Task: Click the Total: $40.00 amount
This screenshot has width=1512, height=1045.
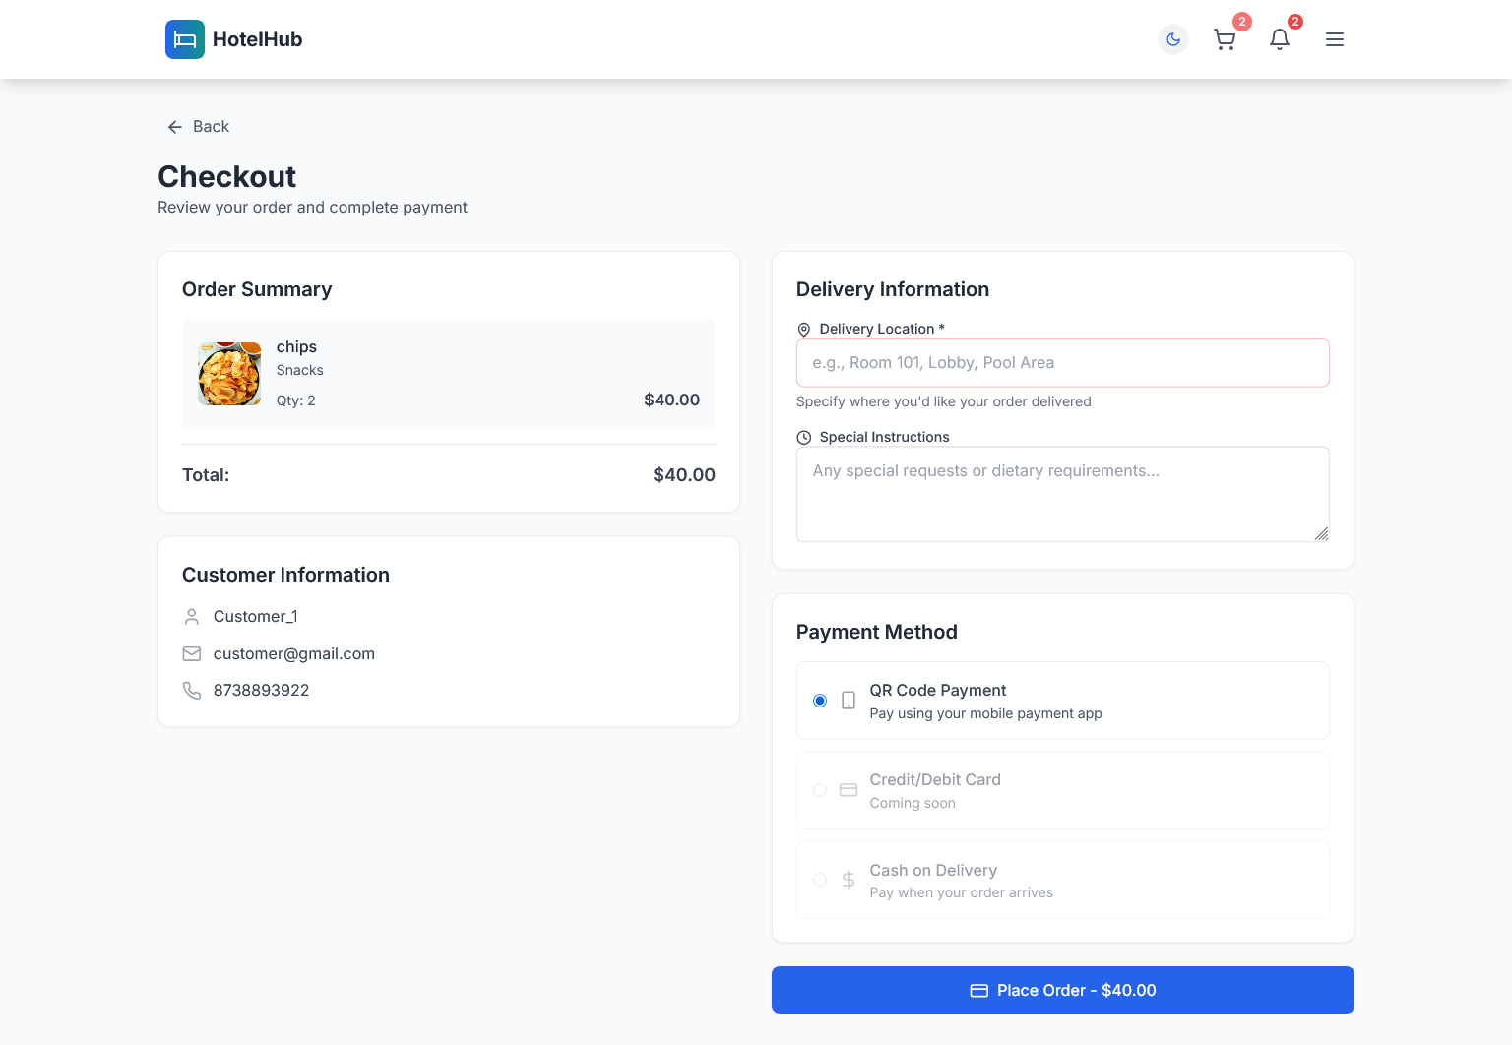Action: pos(684,475)
